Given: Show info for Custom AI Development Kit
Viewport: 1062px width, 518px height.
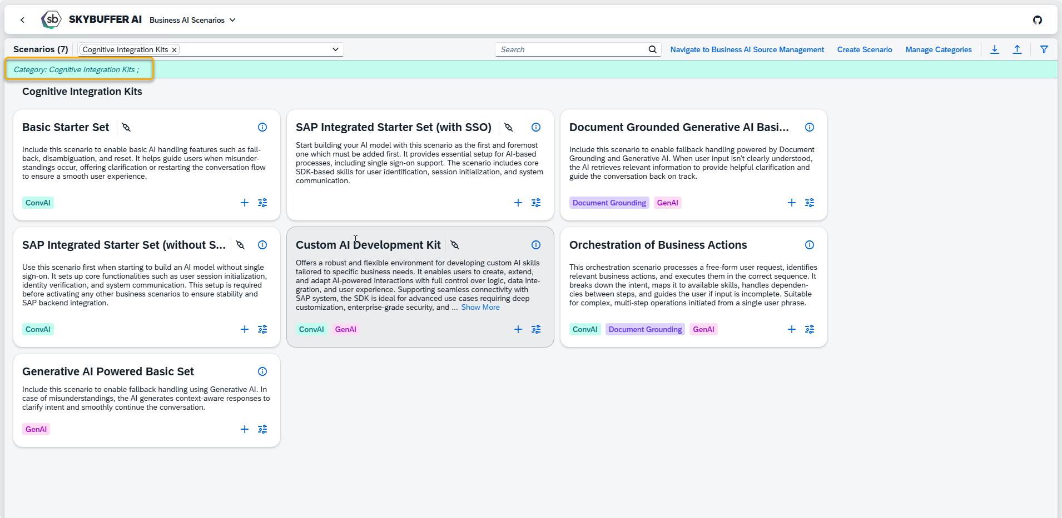Looking at the screenshot, I should click(x=536, y=245).
